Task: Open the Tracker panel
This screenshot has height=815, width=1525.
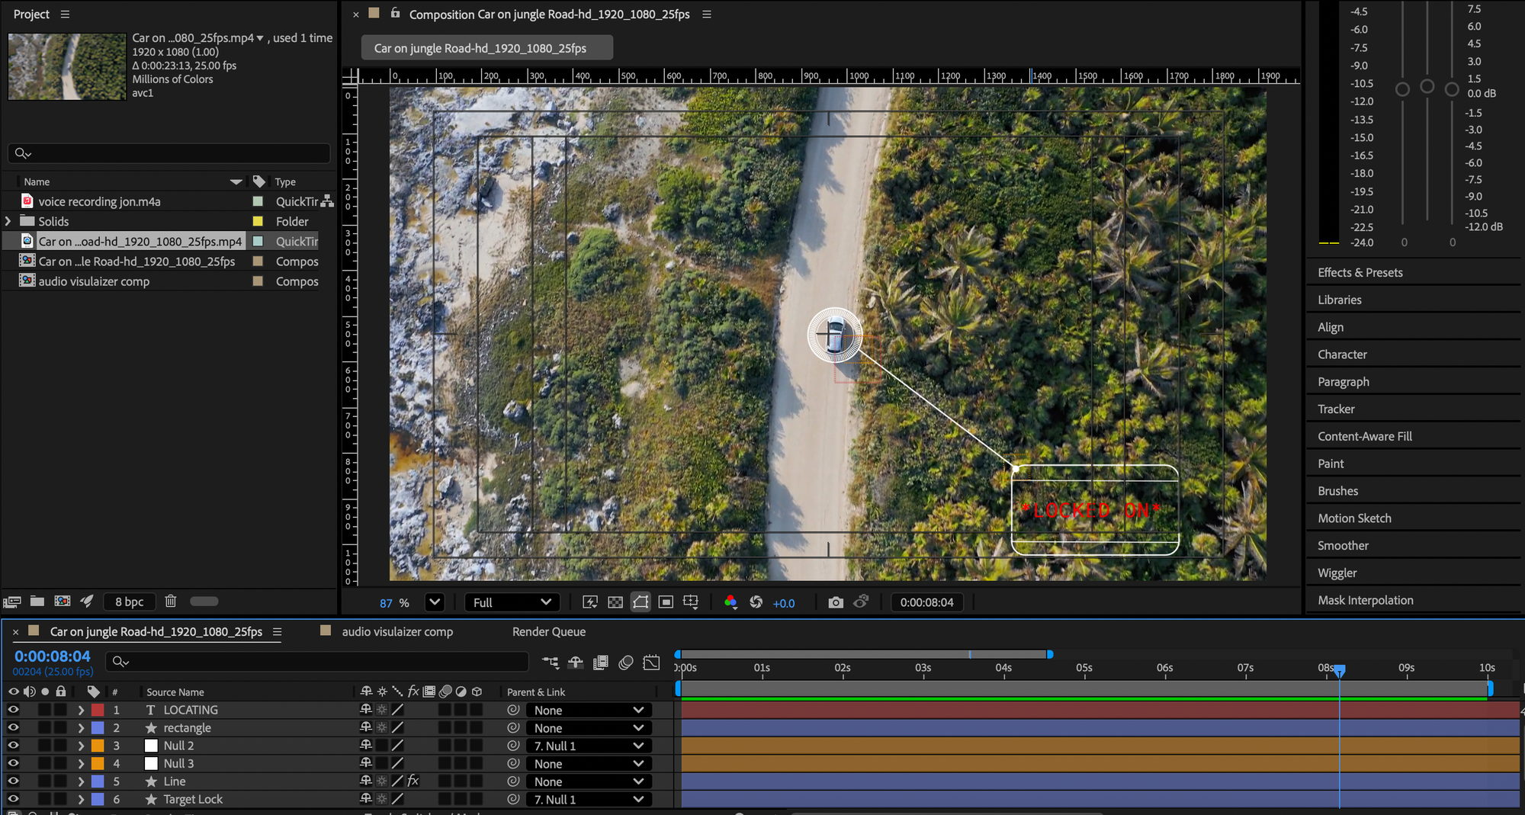Action: 1336,409
